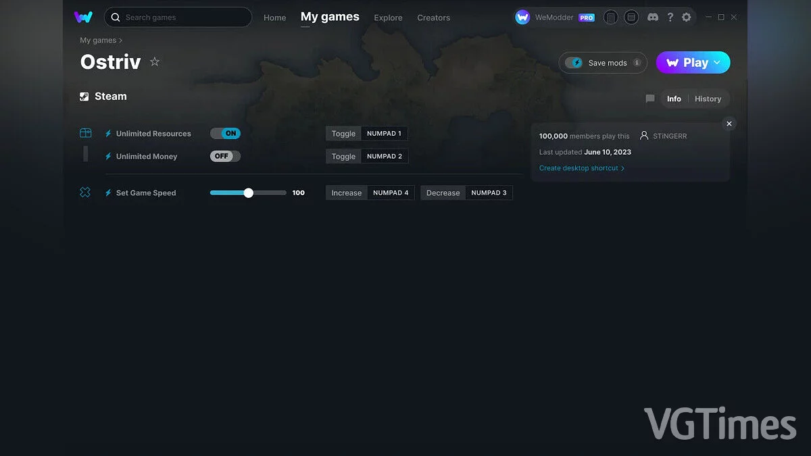Favorite Ostriv with the star icon
This screenshot has width=811, height=456.
coord(155,62)
